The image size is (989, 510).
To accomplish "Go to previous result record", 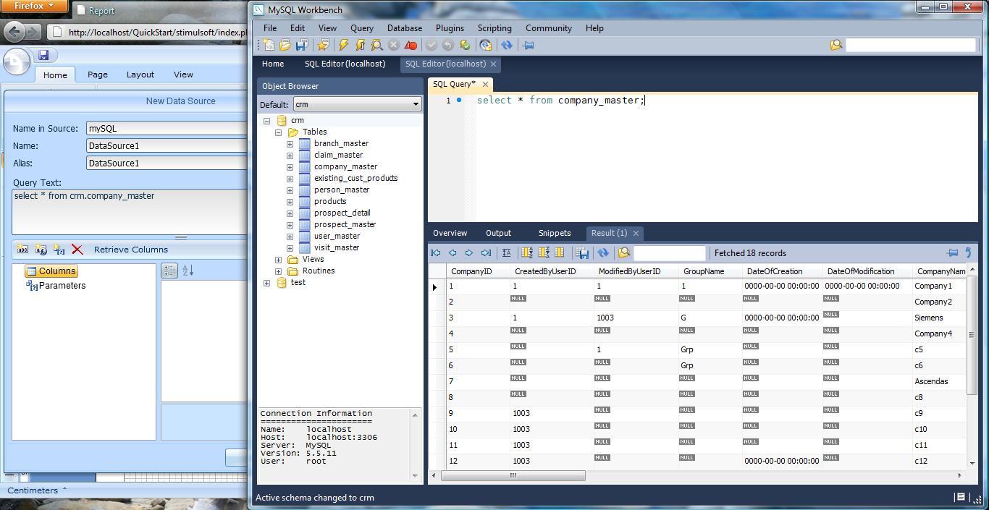I will point(453,253).
